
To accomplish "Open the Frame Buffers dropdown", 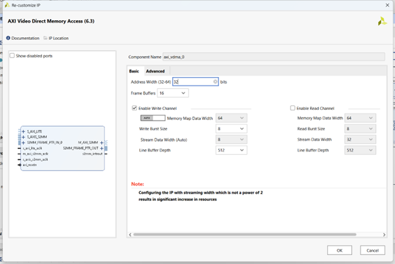I will click(x=172, y=93).
